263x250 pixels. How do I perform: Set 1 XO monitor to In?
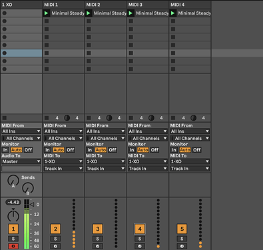5,150
